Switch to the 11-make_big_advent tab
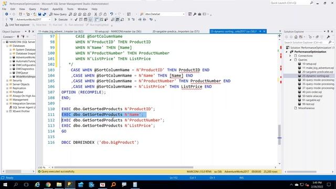Image resolution: width=336 pixels, height=189 pixels. tap(61, 31)
